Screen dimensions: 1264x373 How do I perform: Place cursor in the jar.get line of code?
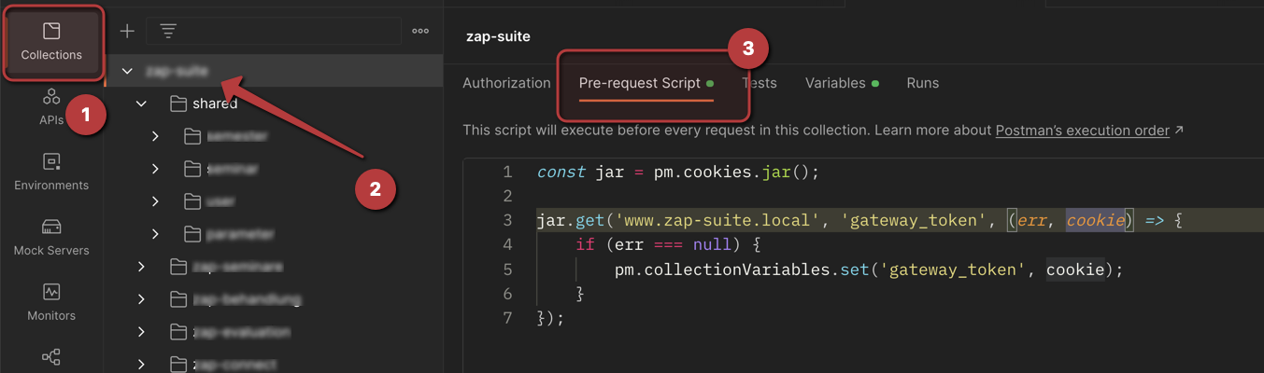pyautogui.click(x=859, y=221)
